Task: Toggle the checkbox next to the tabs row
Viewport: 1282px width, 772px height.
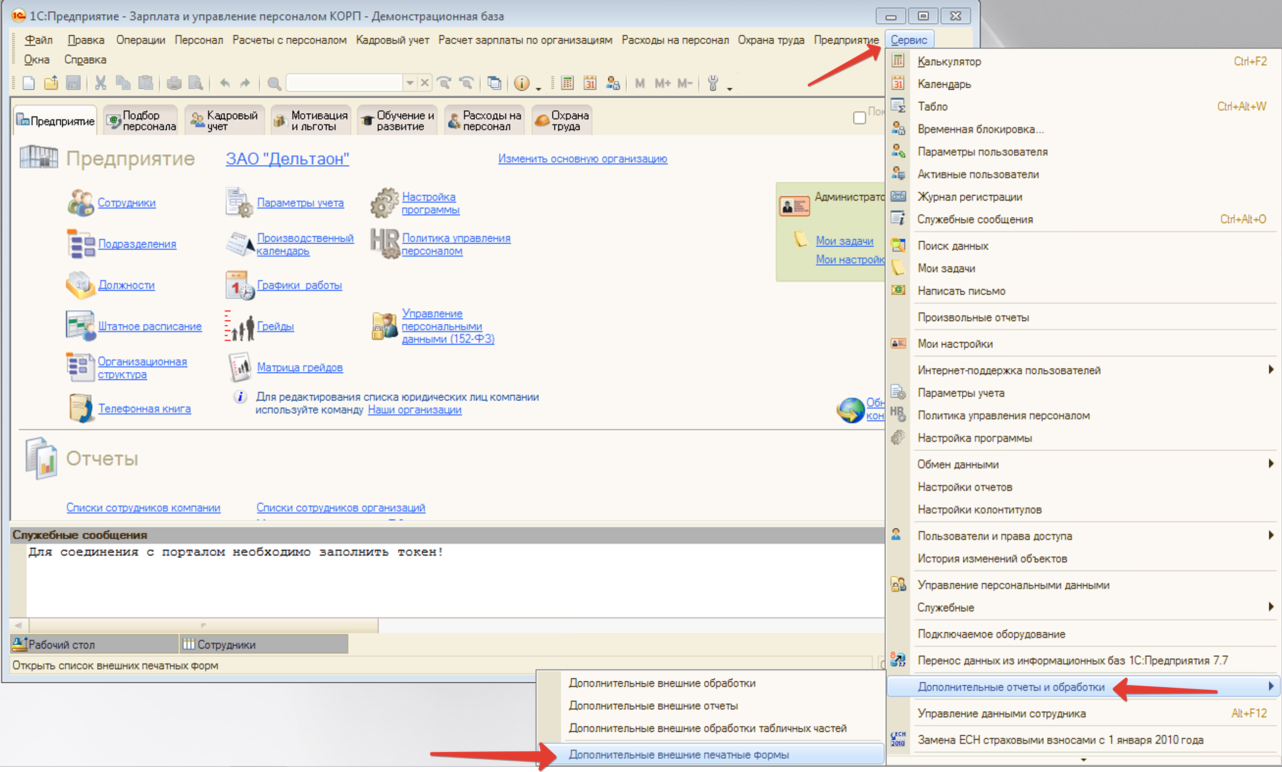Action: (859, 118)
